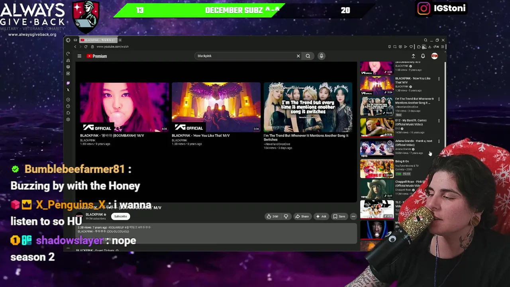Screen dimensions: 510x287
Task: Reload the YouTube page
Action: coord(86,47)
